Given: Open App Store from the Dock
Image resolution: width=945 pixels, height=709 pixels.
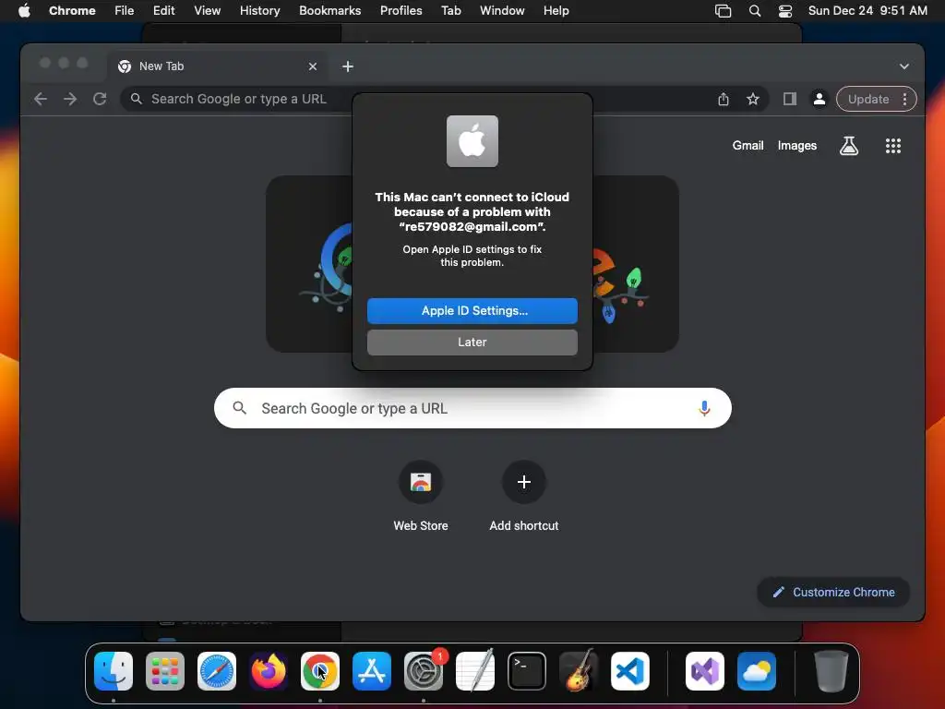Looking at the screenshot, I should coord(372,671).
